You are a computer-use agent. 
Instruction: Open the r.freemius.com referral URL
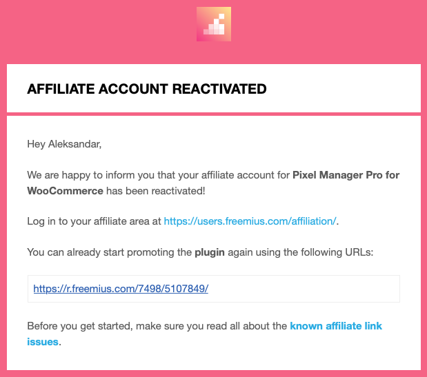121,289
